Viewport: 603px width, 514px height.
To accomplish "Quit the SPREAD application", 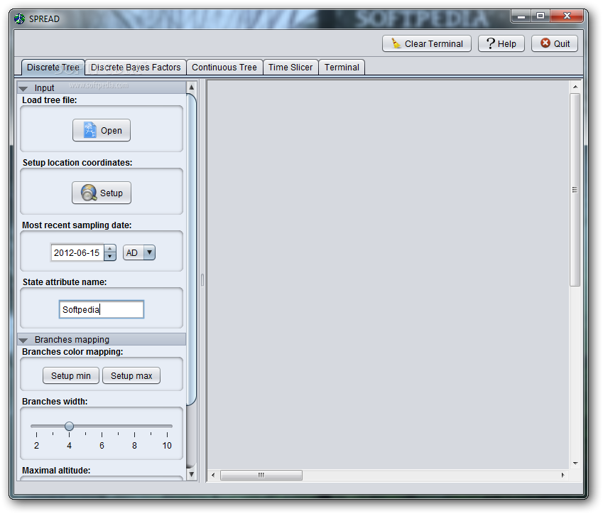I will point(555,43).
